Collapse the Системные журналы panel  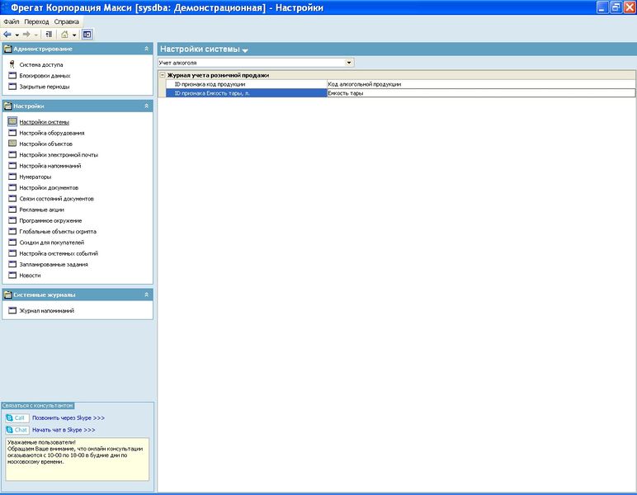[x=146, y=295]
